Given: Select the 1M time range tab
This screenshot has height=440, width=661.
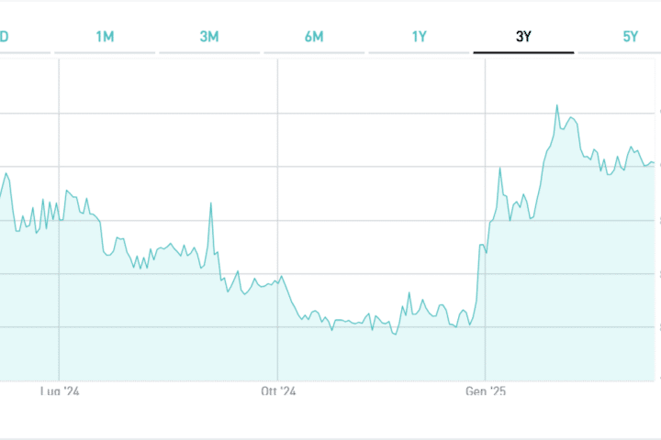Looking at the screenshot, I should point(105,37).
